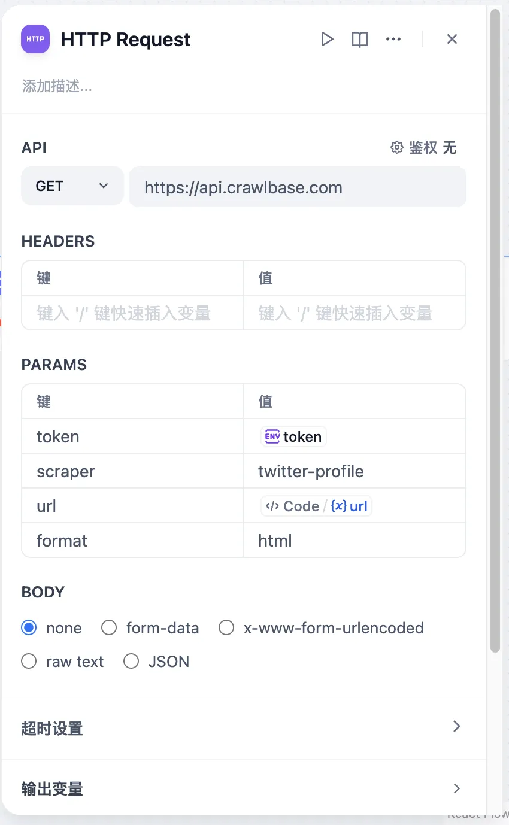Screen dimensions: 509x825
Task: Click the purple HTTP node icon
Action: click(x=35, y=40)
